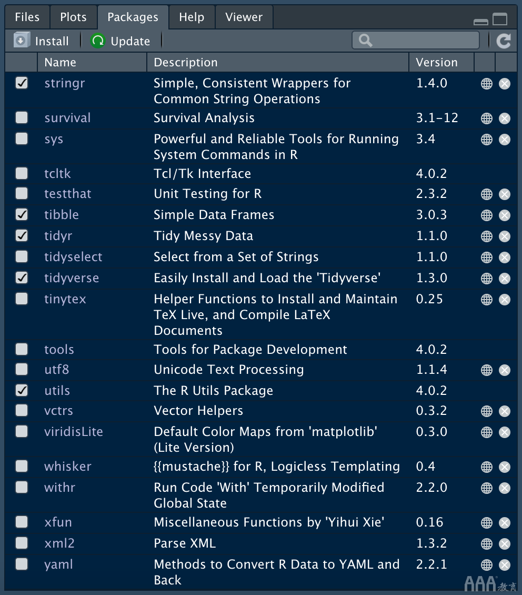522x595 pixels.
Task: Check the tidyselect package checkbox
Action: [x=22, y=256]
